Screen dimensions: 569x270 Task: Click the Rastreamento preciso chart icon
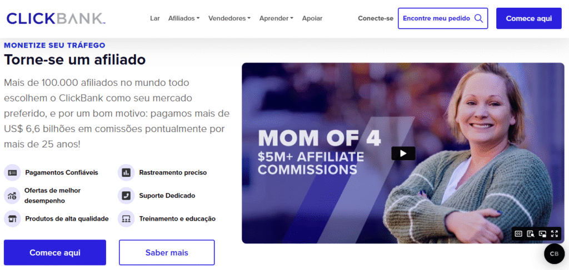[126, 172]
